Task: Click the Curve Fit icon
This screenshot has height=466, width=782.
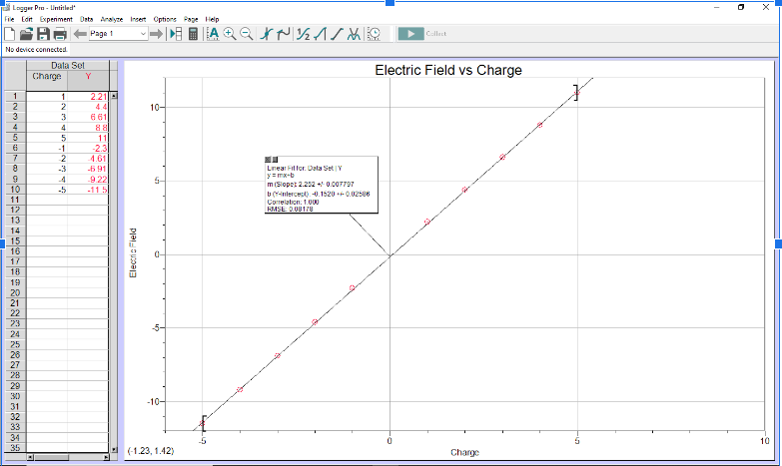Action: [x=355, y=34]
